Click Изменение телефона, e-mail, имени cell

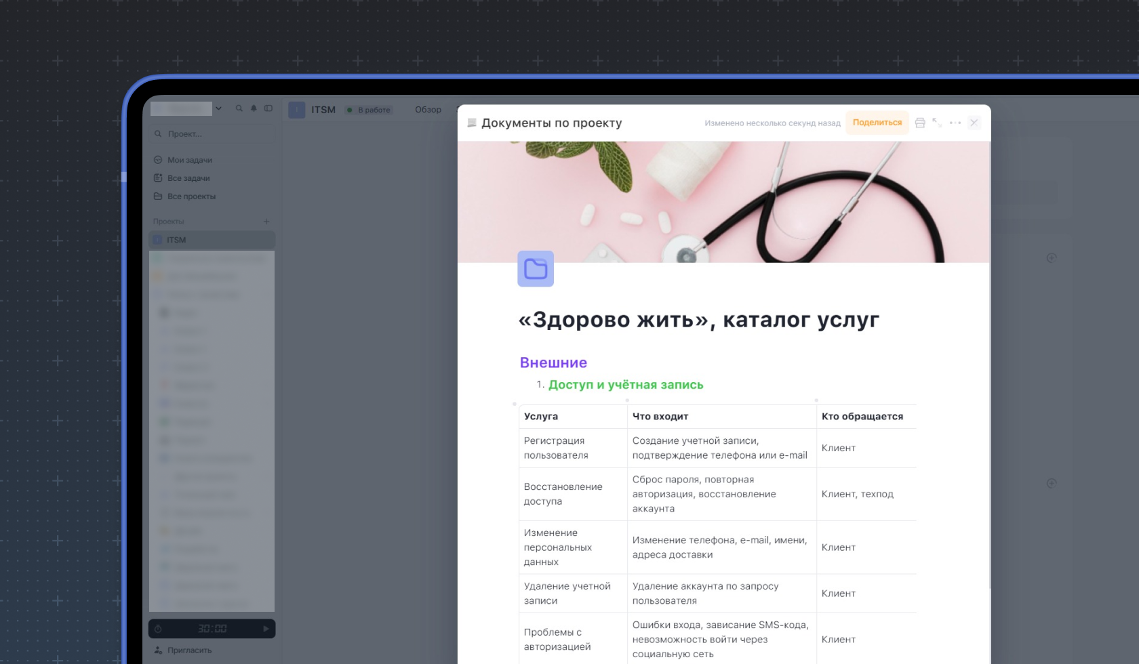[x=722, y=547]
